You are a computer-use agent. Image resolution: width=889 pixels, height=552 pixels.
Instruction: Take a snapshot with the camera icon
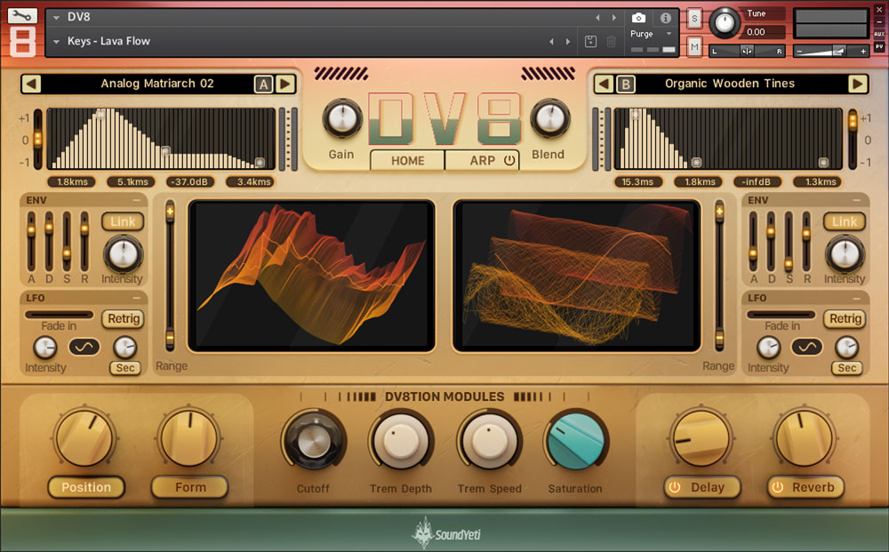(x=638, y=18)
